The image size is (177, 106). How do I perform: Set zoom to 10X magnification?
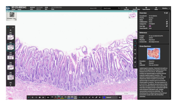(62, 97)
